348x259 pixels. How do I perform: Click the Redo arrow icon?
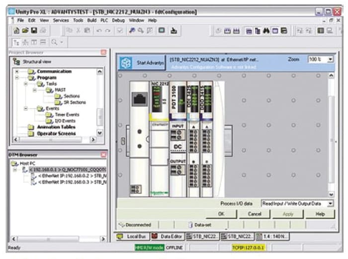108,30
